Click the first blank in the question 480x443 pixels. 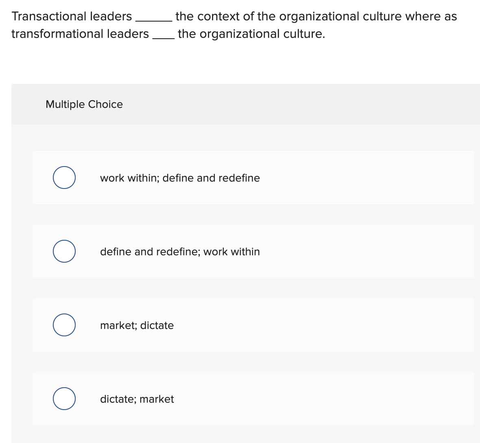153,19
